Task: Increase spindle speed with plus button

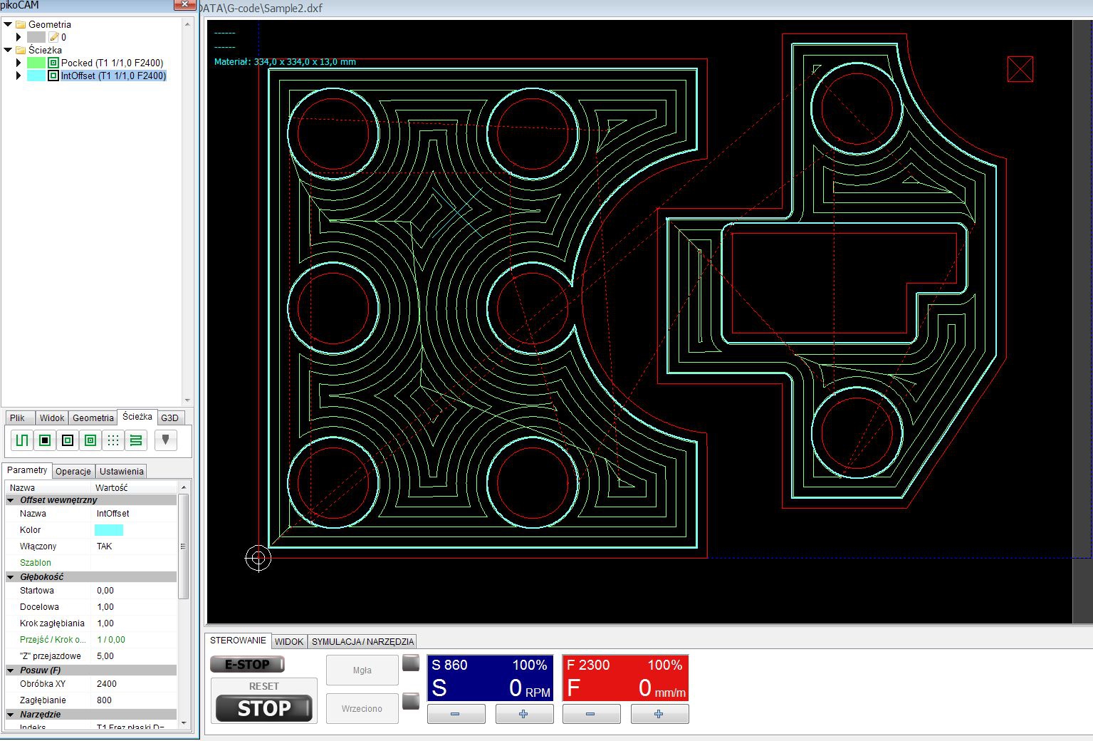Action: (524, 714)
